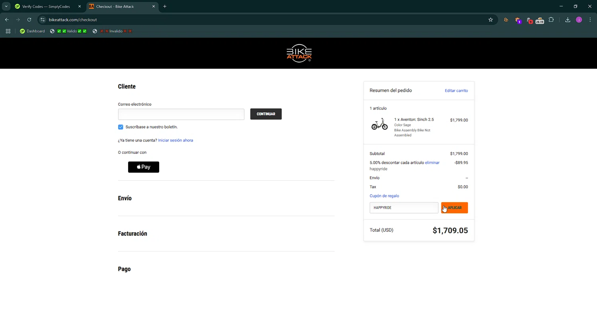Click the Envío section heading

click(x=125, y=198)
